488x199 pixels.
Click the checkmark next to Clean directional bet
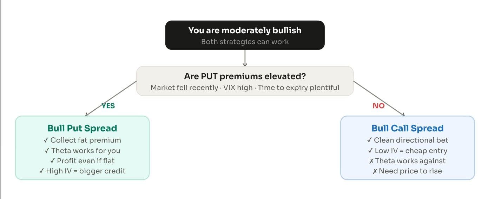click(369, 140)
